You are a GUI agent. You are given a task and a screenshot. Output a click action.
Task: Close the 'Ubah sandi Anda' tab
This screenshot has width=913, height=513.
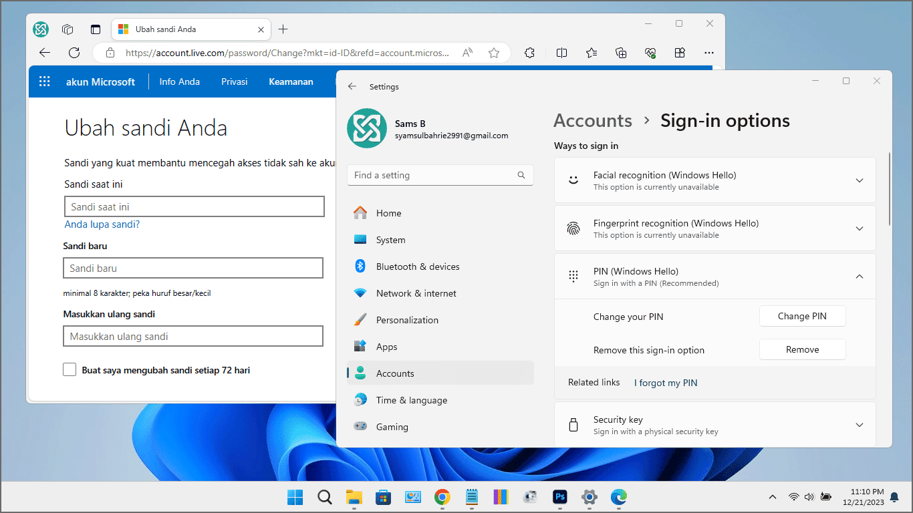[261, 29]
